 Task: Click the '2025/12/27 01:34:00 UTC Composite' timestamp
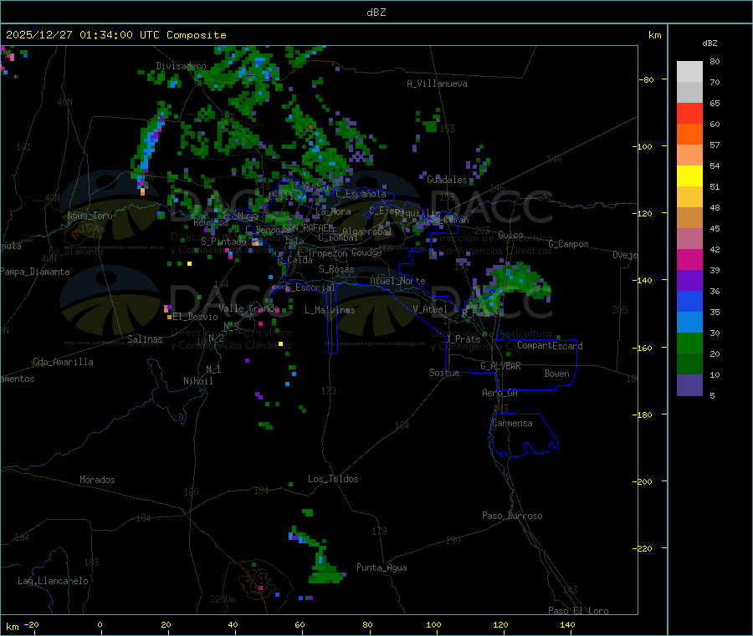coord(115,35)
